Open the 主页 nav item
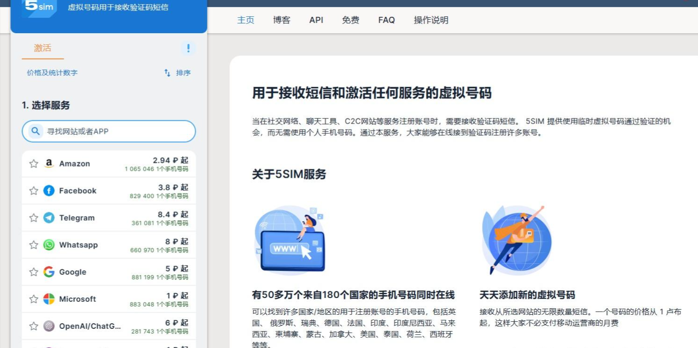This screenshot has height=348, width=698. [246, 20]
